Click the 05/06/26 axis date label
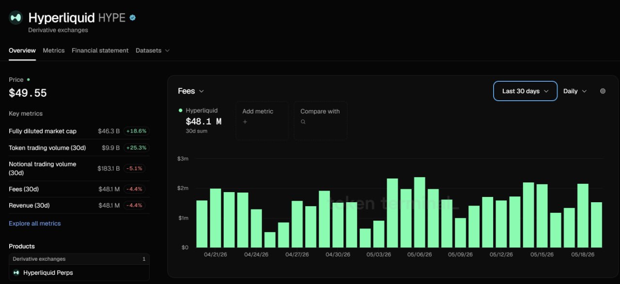Viewport: 620px width, 284px height. (419, 254)
